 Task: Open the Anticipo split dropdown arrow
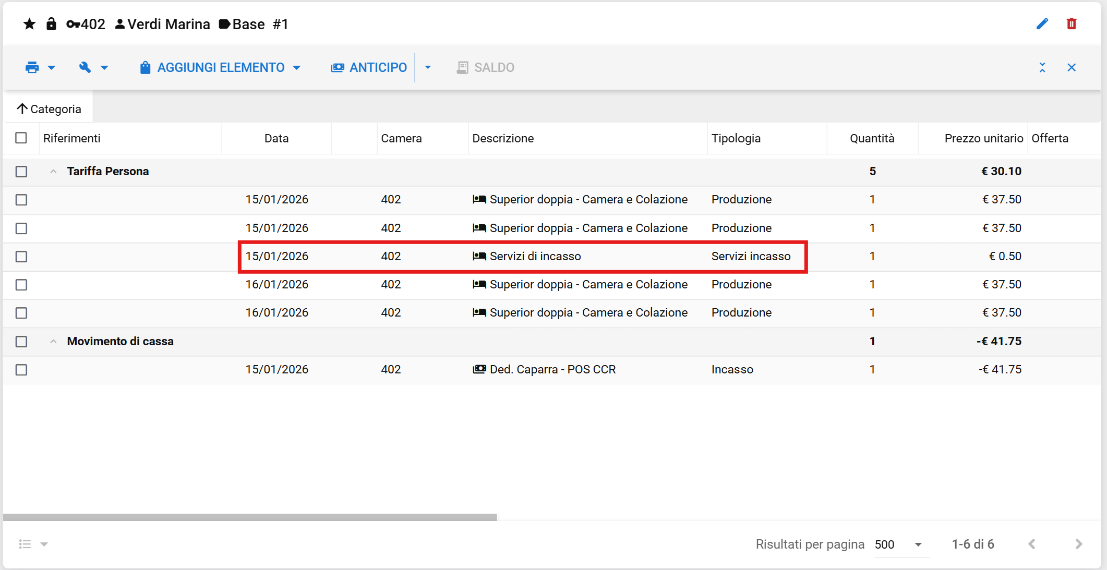tap(428, 67)
